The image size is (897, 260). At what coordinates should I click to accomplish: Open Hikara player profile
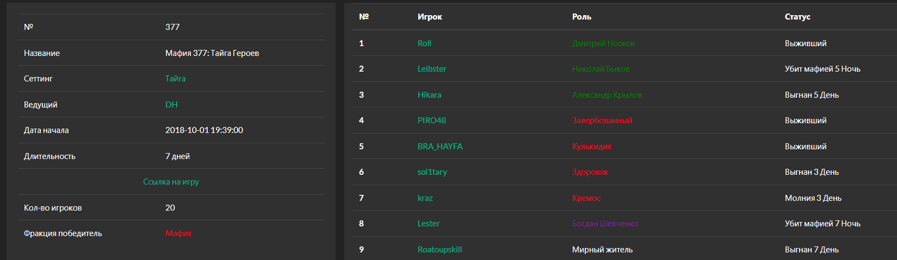click(429, 95)
